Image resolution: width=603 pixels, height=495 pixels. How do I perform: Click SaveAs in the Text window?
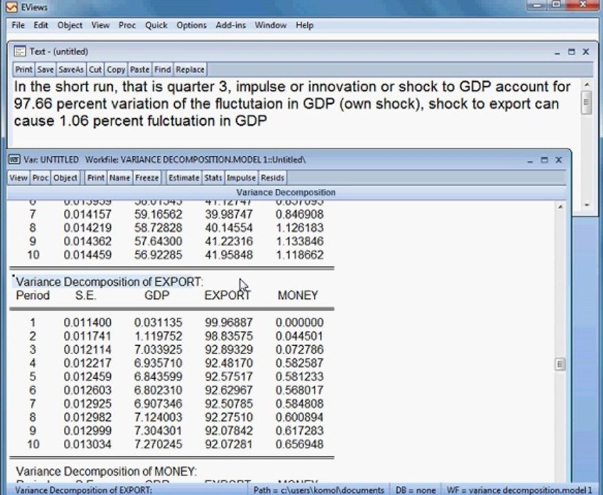pyautogui.click(x=71, y=69)
